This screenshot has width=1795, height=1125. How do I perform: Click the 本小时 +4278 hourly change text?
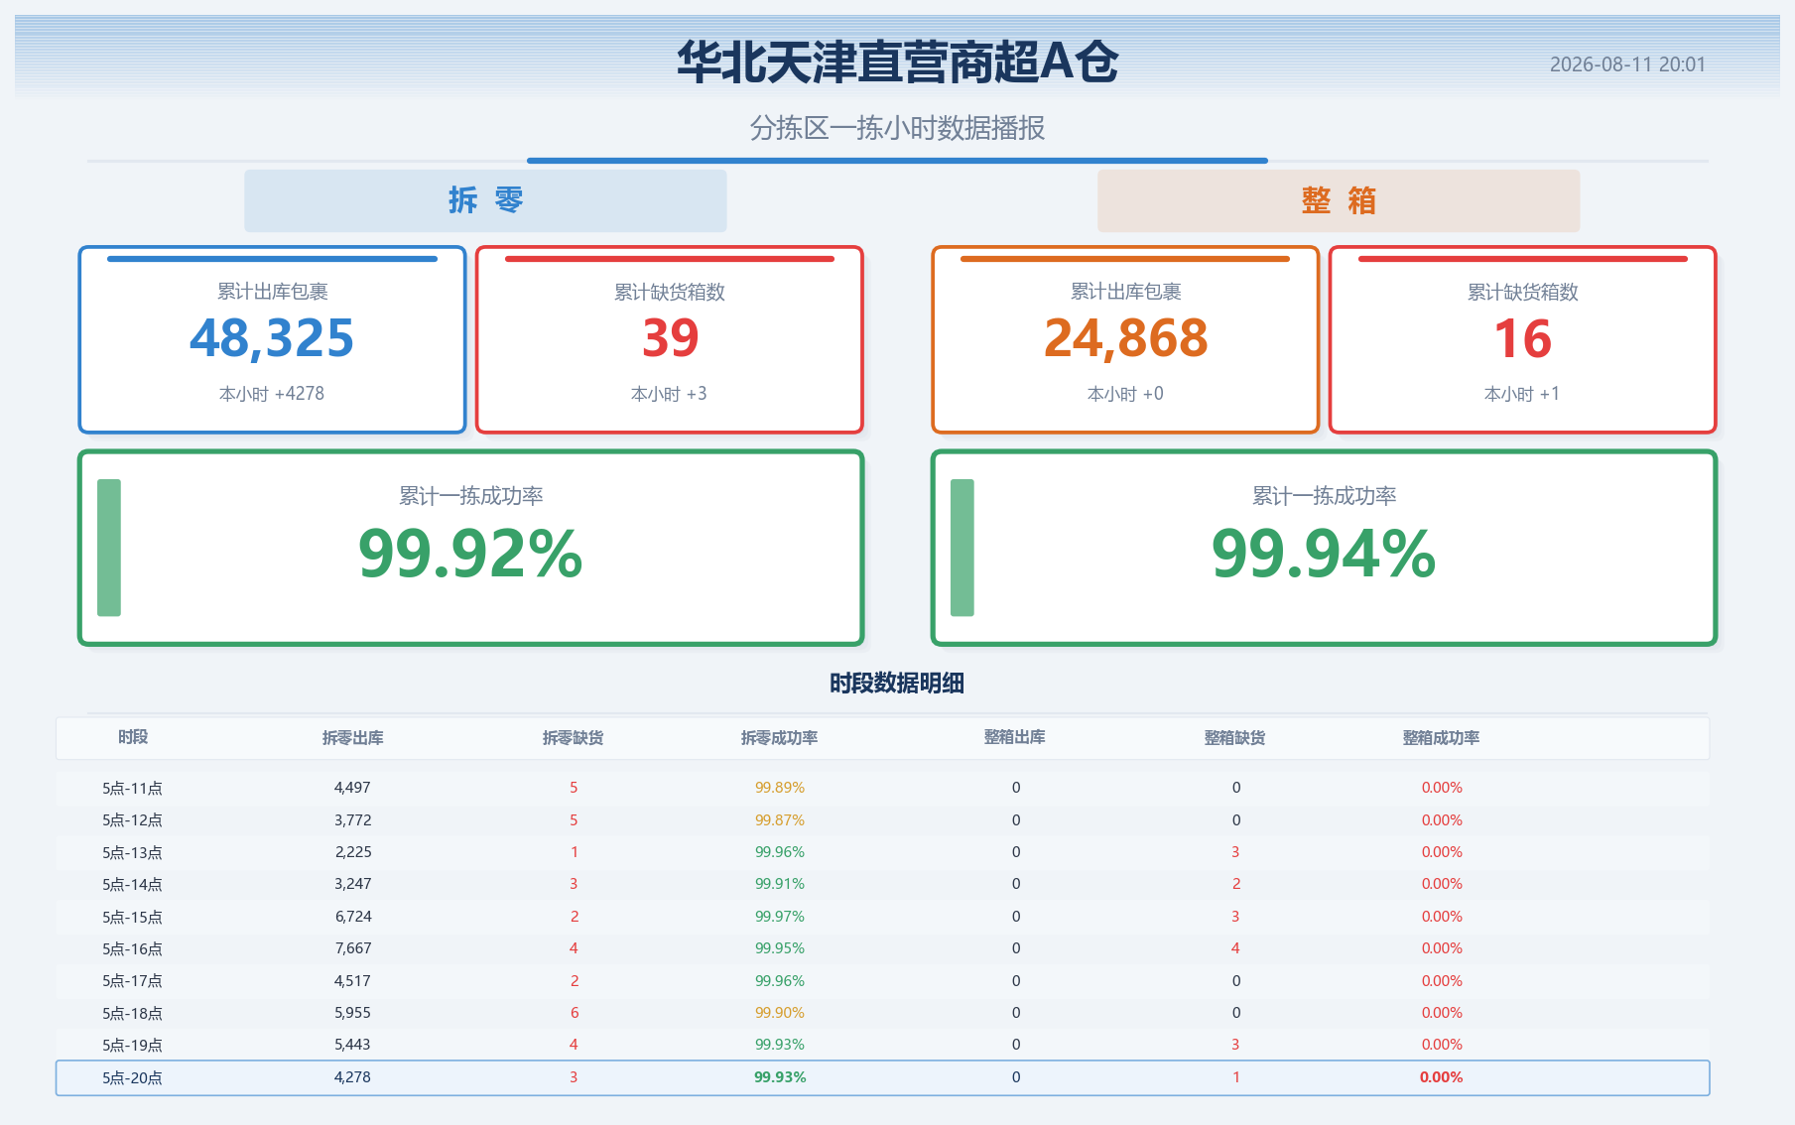coord(272,394)
